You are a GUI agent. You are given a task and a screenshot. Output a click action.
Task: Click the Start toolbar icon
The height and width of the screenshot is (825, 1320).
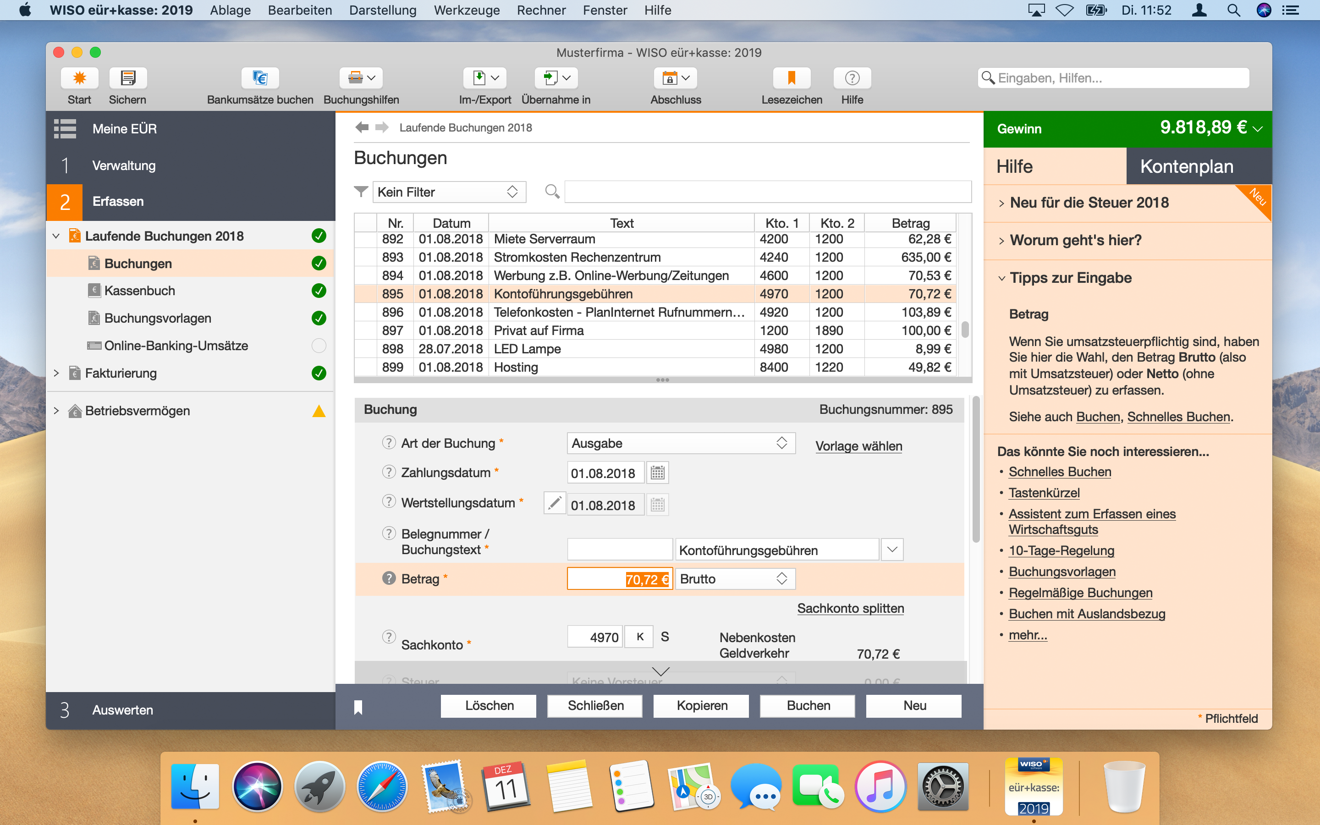pyautogui.click(x=80, y=78)
